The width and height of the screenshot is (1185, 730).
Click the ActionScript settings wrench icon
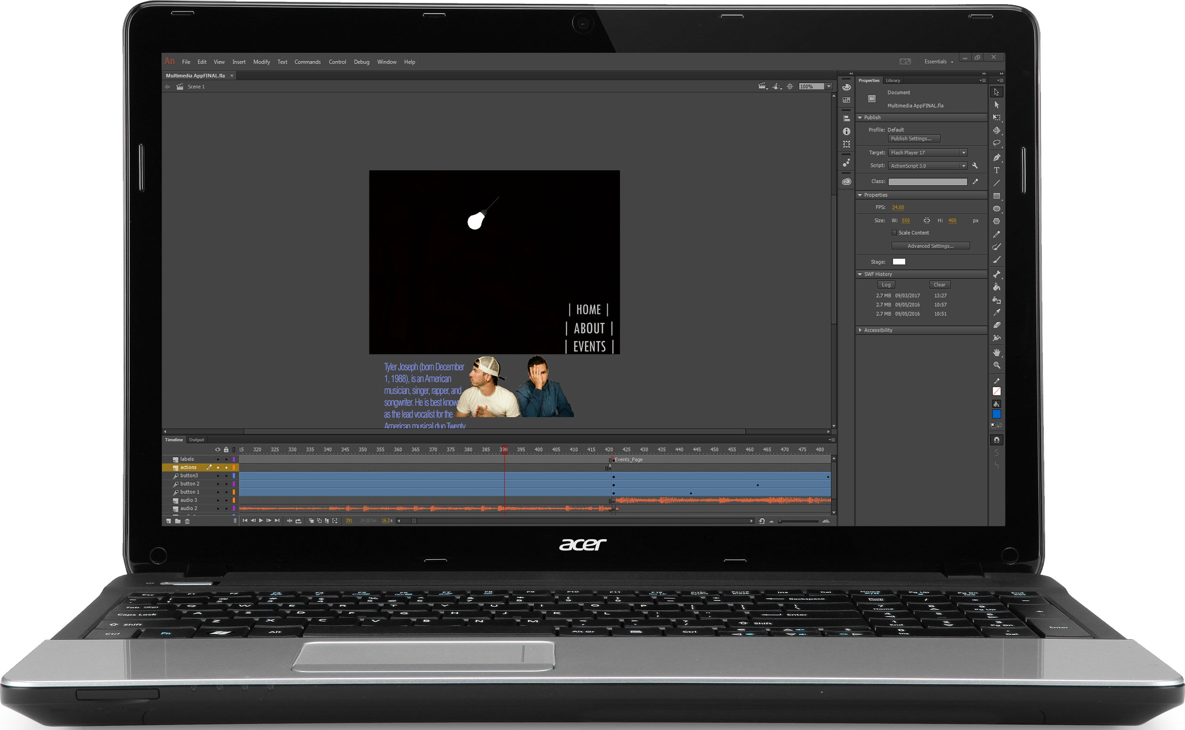click(x=974, y=165)
